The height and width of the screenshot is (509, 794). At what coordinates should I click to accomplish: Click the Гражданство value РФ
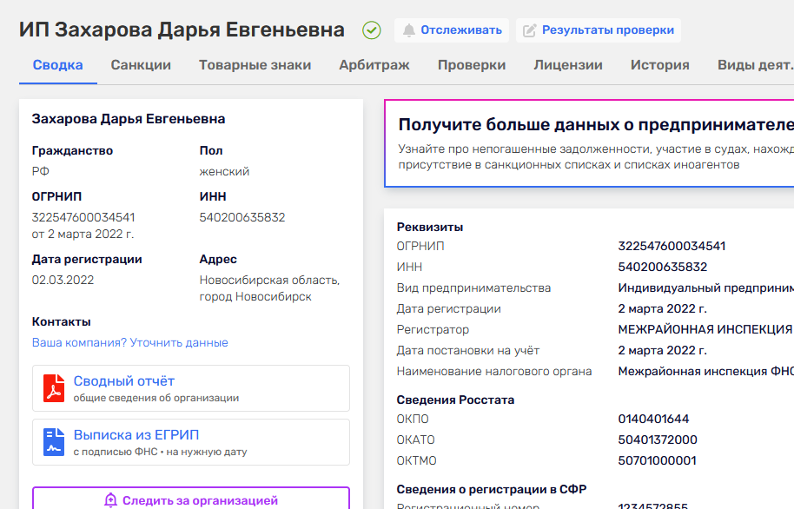click(41, 171)
